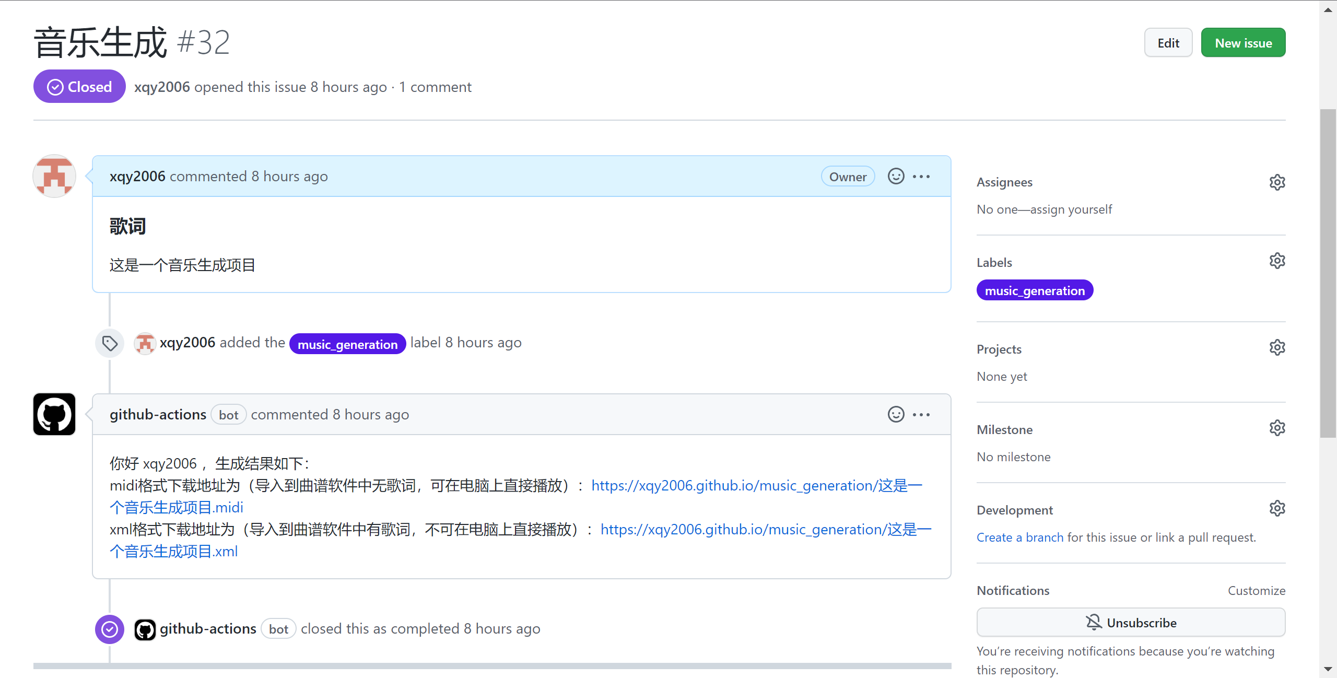
Task: Open the Customize notifications options
Action: (1257, 590)
